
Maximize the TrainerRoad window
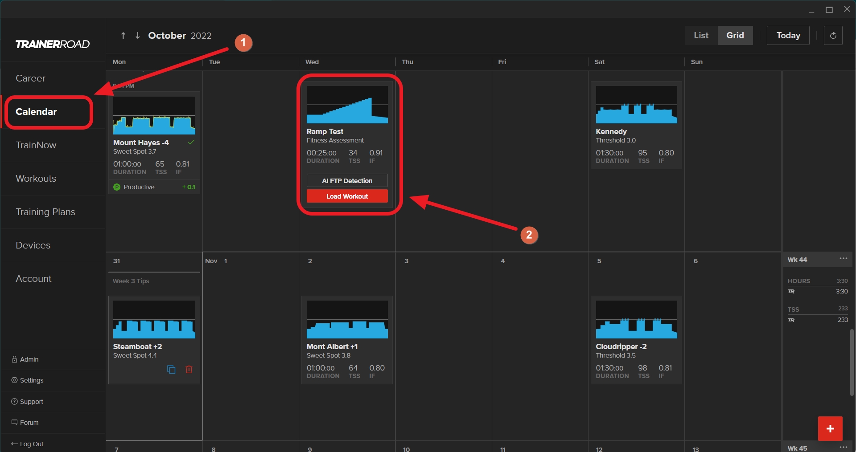pos(829,9)
